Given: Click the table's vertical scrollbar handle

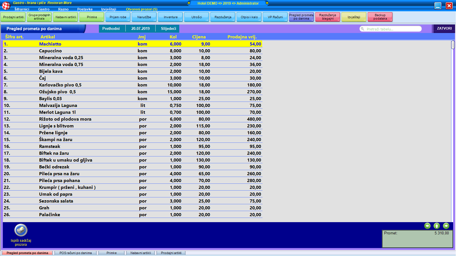Looking at the screenshot, I should pos(453,45).
